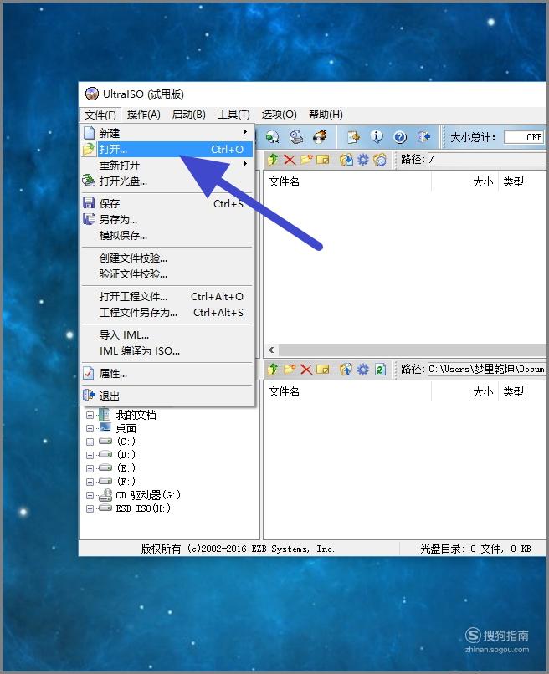Click gear icon in upper pane toolbar
This screenshot has height=674, width=549.
coord(363,160)
